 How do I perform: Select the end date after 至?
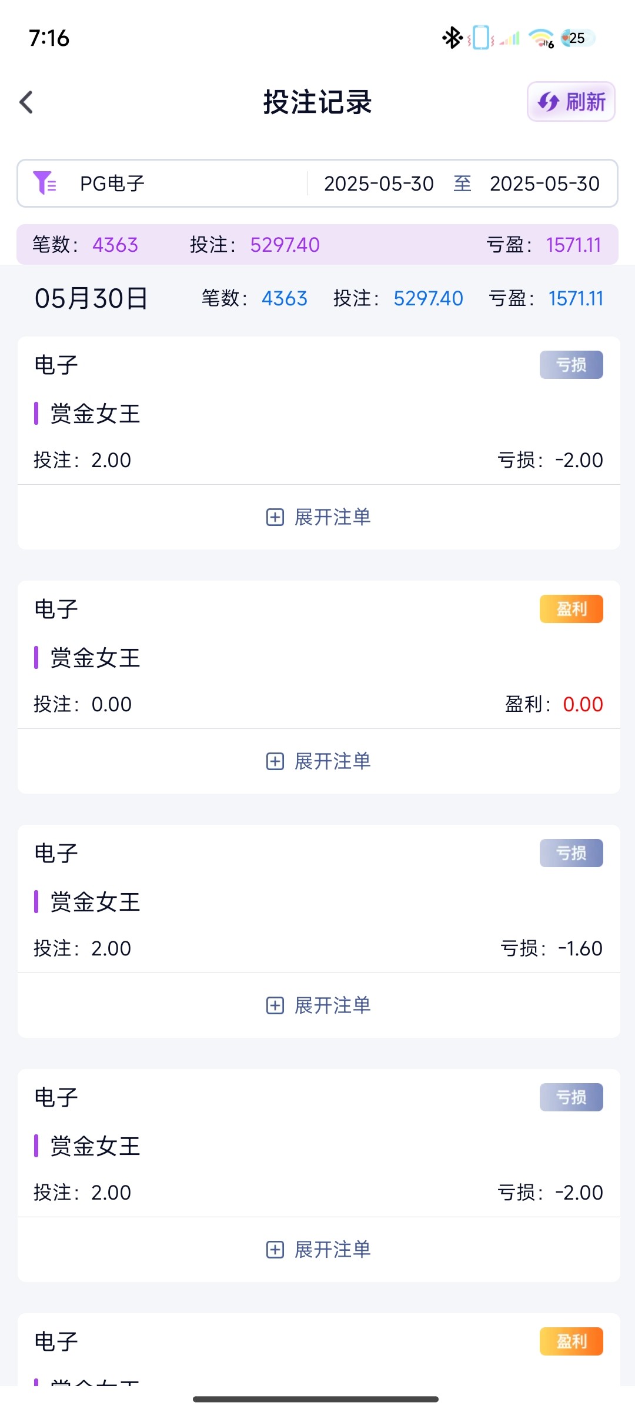(x=544, y=184)
